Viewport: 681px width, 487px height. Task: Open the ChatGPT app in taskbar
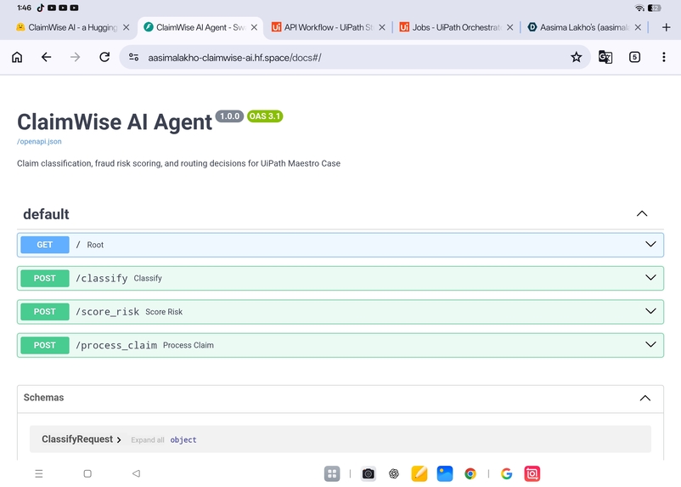pos(394,473)
